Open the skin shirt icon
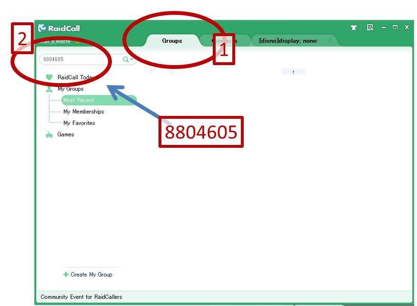Image resolution: width=417 pixels, height=306 pixels. 353,28
